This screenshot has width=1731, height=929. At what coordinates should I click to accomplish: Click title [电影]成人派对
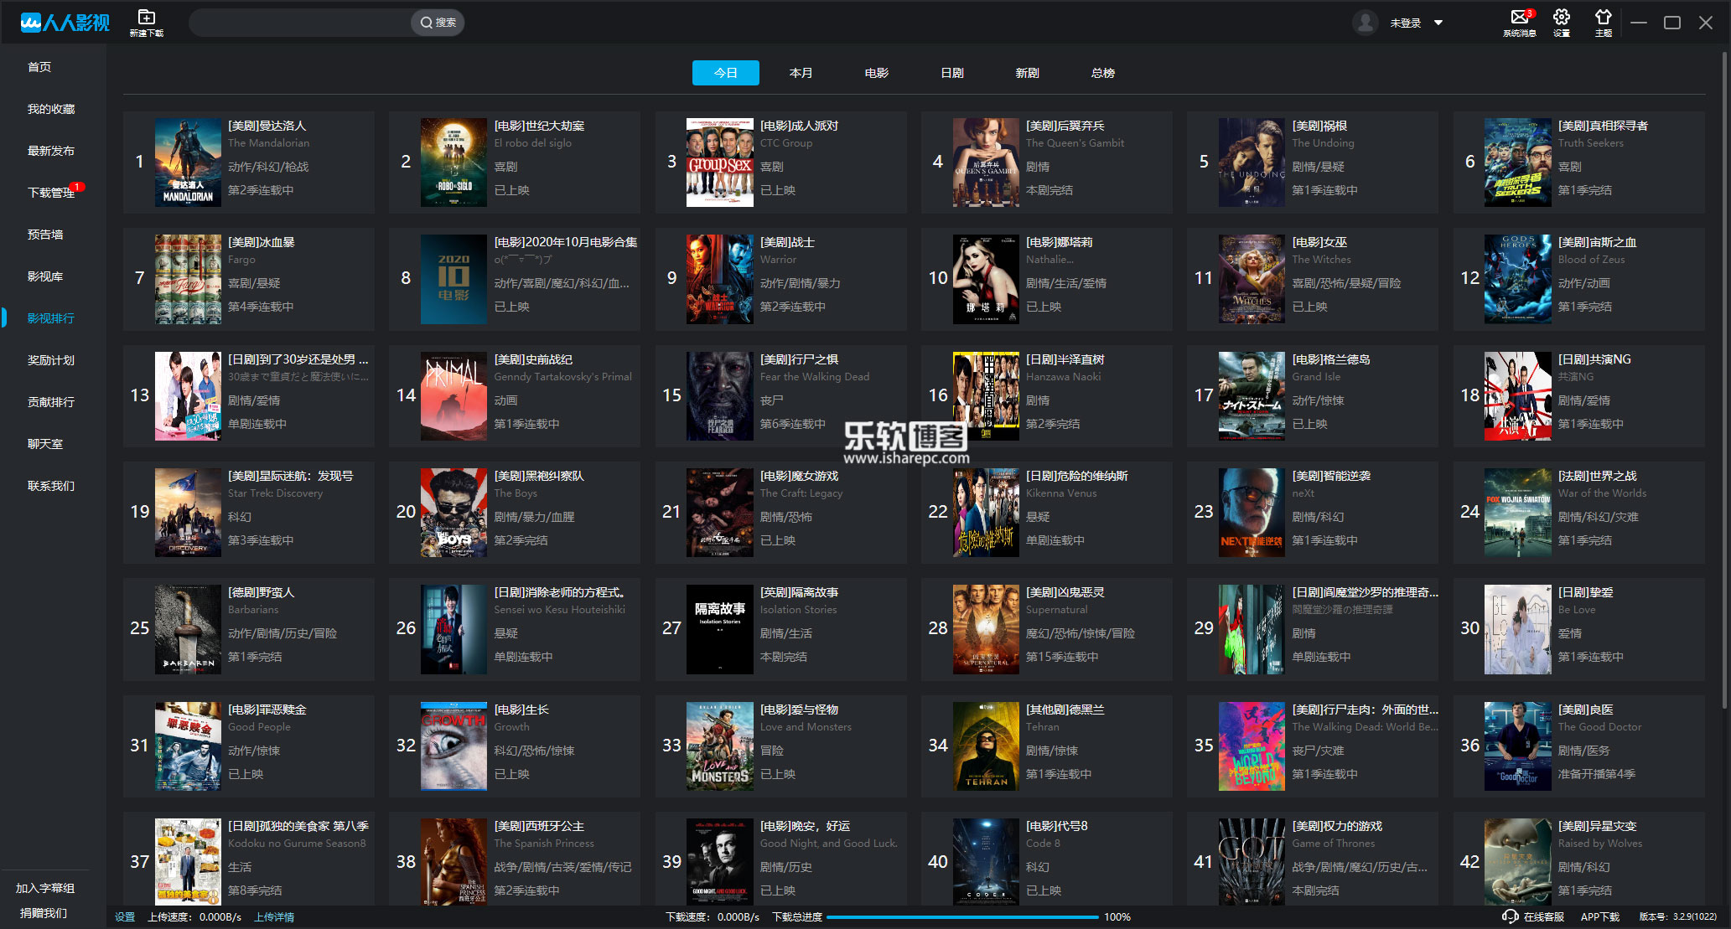799,126
